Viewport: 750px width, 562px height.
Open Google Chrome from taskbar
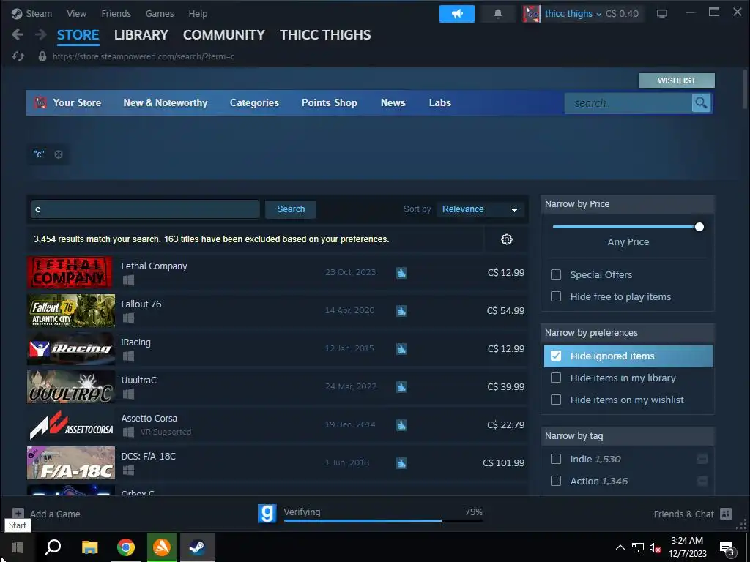pyautogui.click(x=126, y=547)
